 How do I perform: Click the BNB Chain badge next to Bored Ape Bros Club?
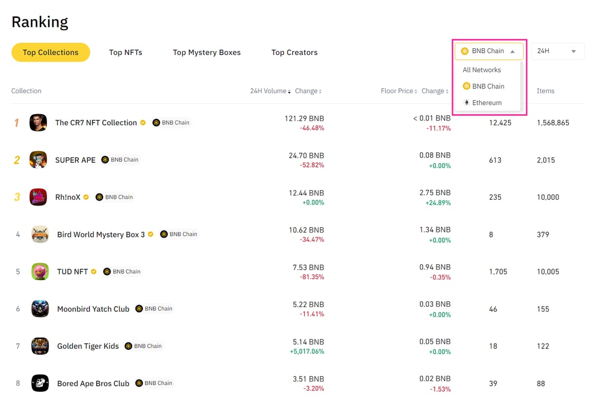(154, 383)
